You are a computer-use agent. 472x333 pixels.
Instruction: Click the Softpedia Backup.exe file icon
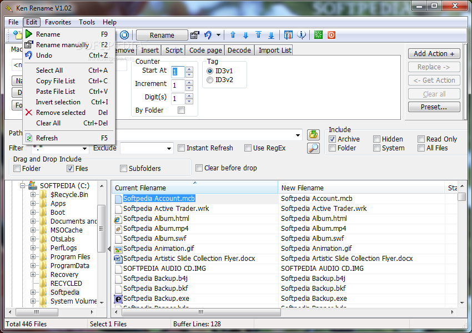118,299
